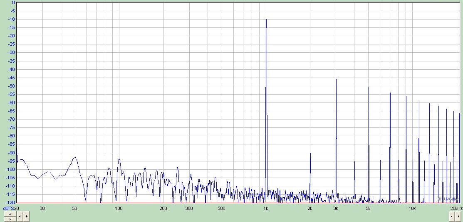The height and width of the screenshot is (222, 463).
Task: Click the -40 level axis label
Action: pos(11,69)
